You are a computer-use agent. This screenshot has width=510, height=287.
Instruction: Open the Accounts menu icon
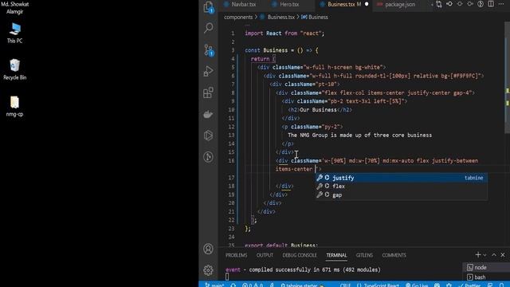point(209,249)
